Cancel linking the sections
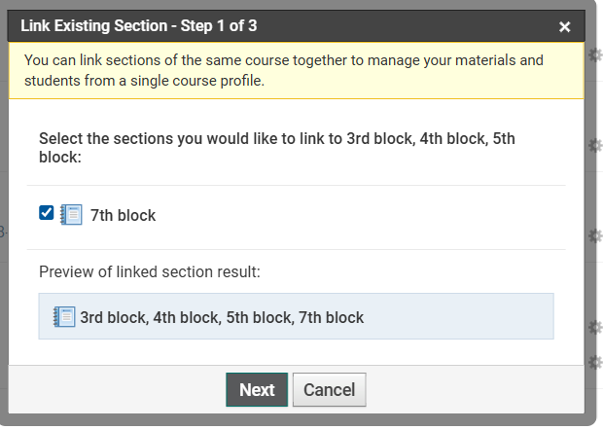The height and width of the screenshot is (430, 603). tap(329, 390)
